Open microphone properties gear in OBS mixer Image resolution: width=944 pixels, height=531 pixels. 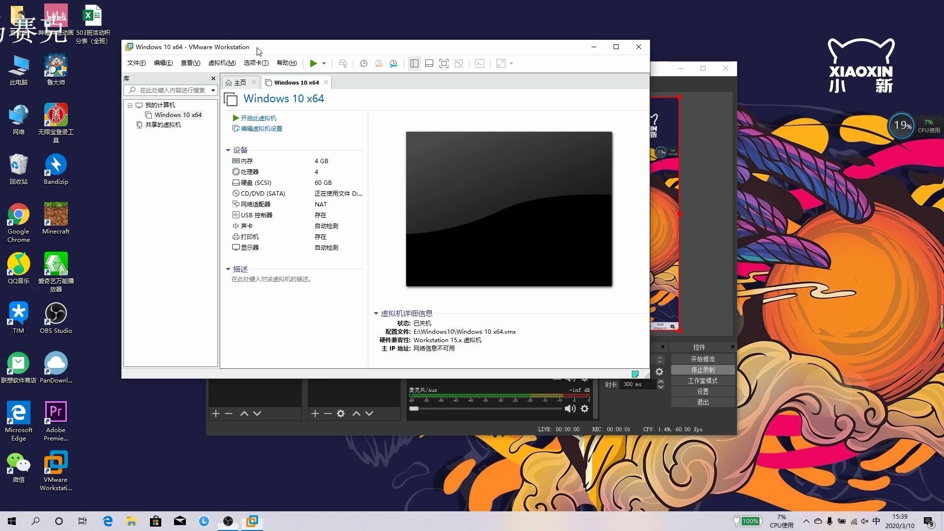tap(585, 409)
